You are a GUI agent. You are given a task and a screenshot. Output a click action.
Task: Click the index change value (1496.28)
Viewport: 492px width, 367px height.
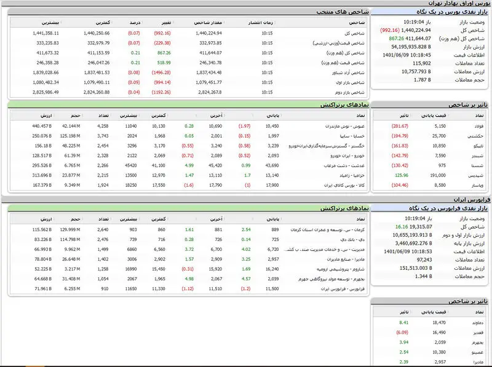tap(161, 73)
